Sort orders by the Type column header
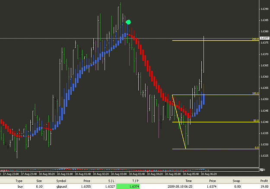 pyautogui.click(x=19, y=181)
